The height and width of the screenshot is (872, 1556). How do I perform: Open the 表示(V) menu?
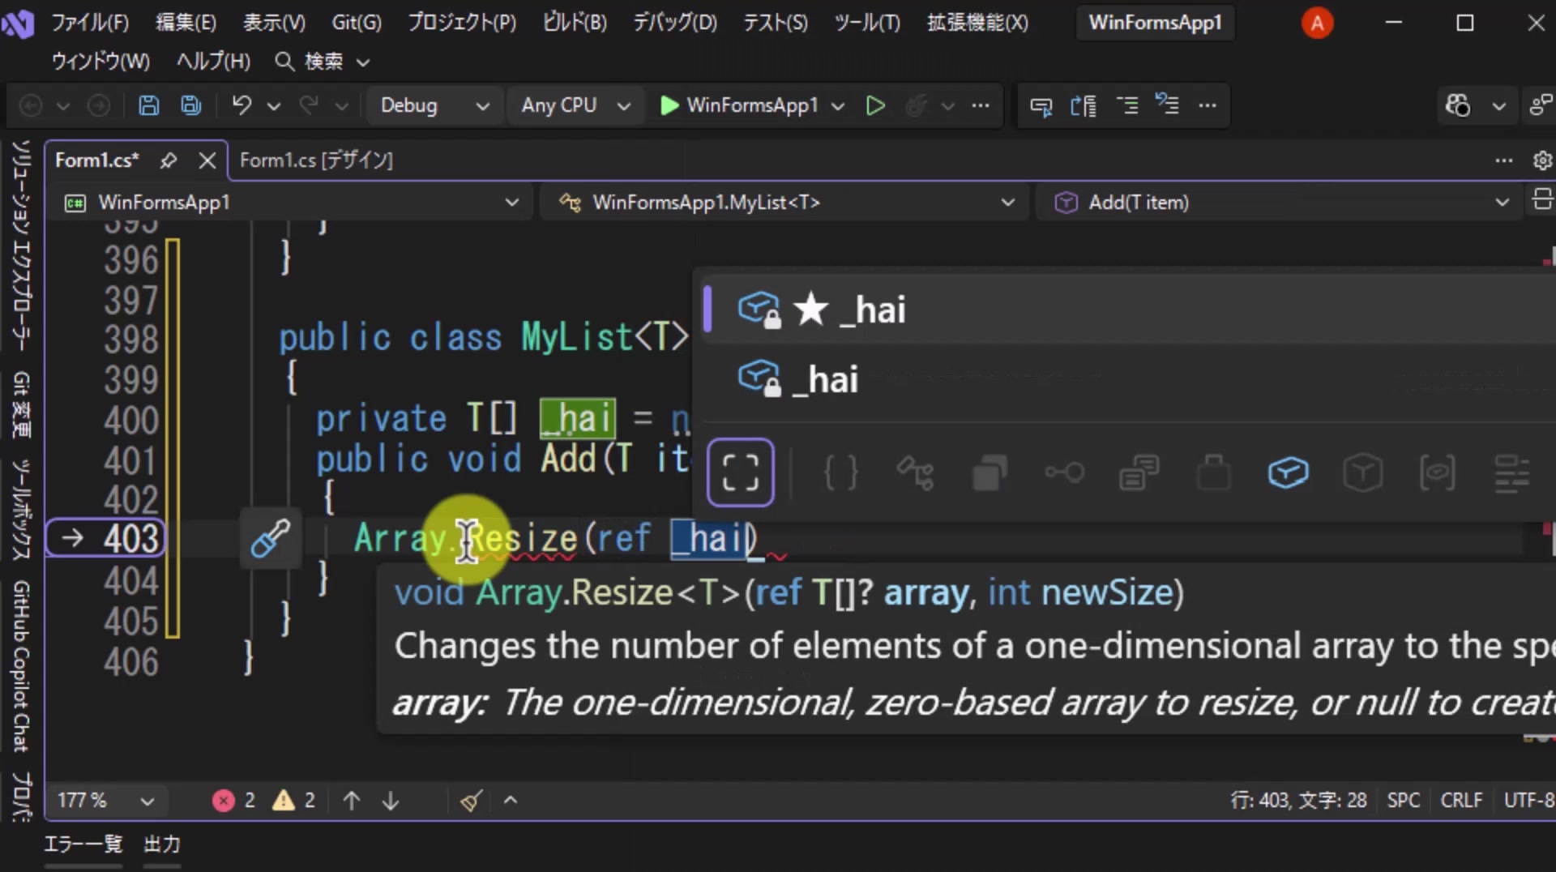tap(275, 23)
